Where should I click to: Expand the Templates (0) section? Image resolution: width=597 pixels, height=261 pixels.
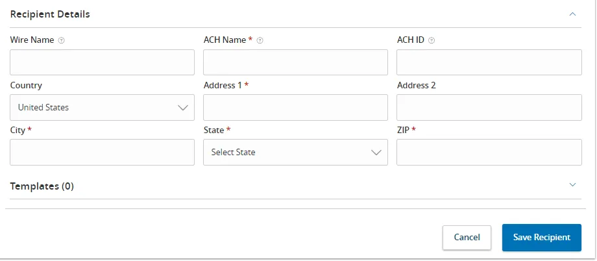click(572, 185)
